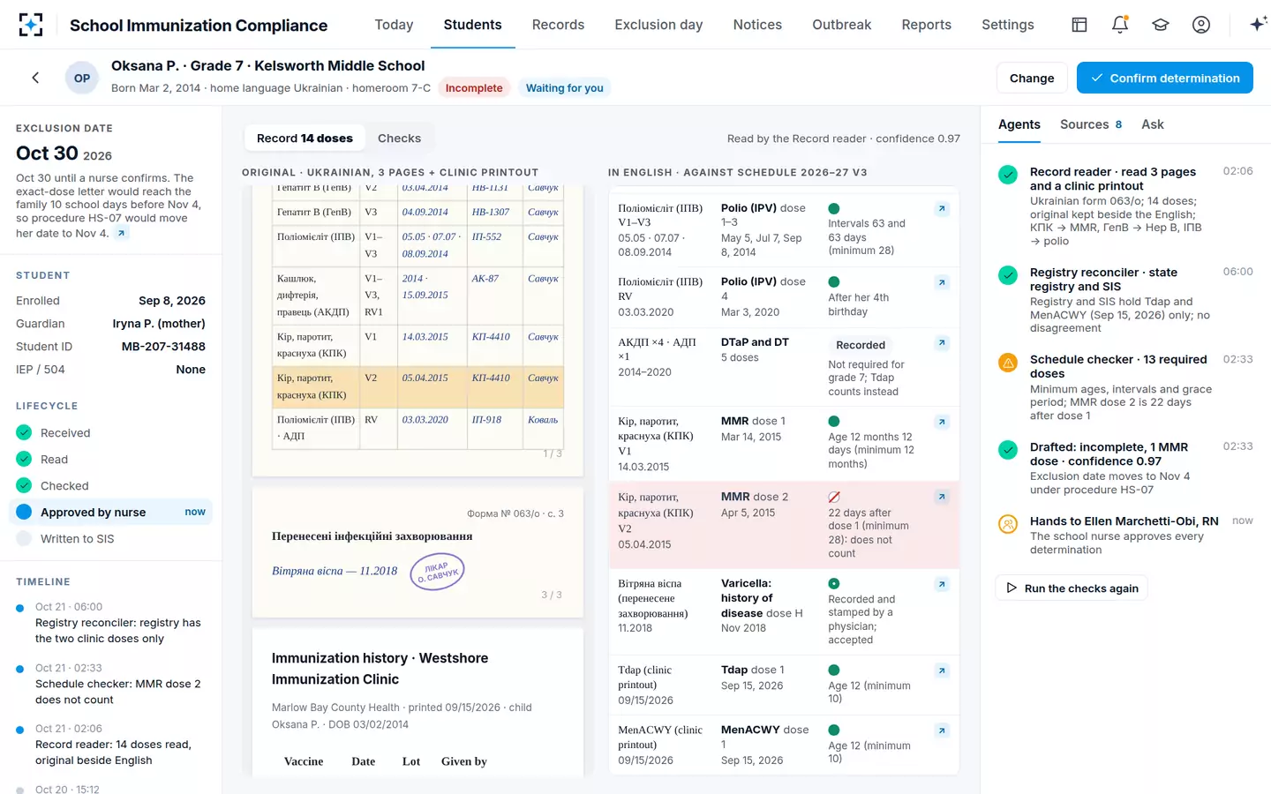
Task: Open source link for Varicella history of disease row
Action: pos(942,584)
